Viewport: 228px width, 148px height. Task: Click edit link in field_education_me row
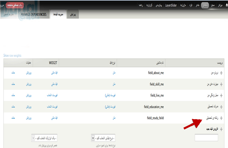(29, 107)
